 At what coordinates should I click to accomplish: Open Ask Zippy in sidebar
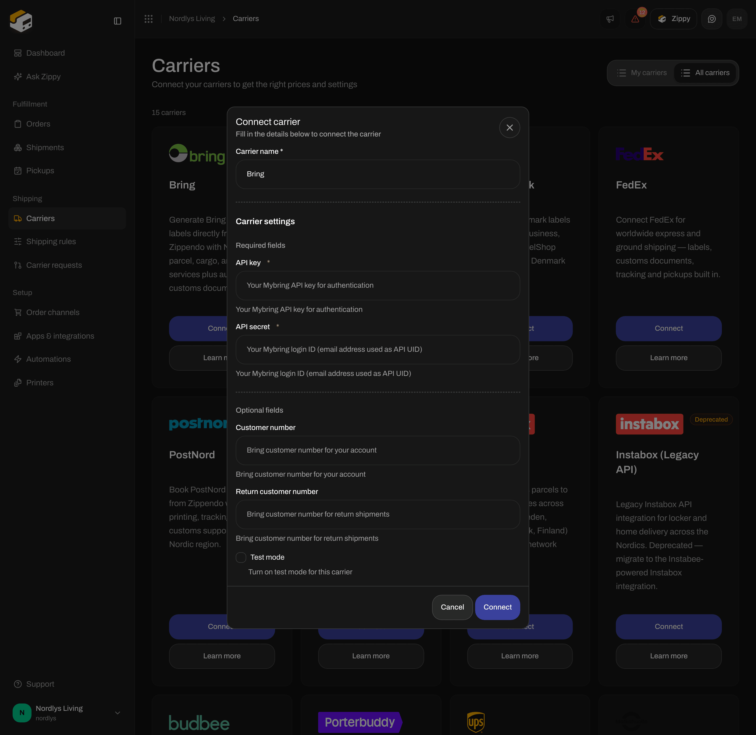click(x=67, y=76)
